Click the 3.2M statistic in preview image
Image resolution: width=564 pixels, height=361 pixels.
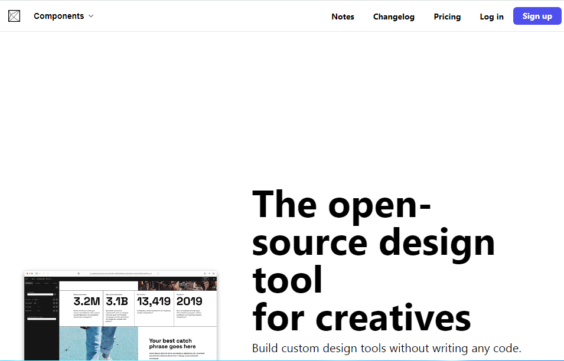point(87,301)
